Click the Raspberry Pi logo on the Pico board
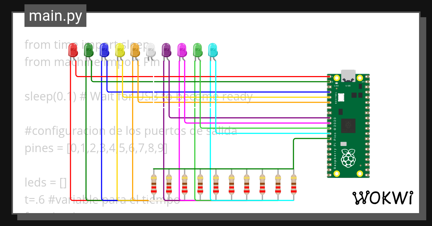 (x=348, y=159)
